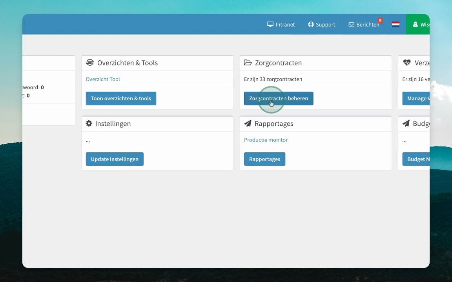Screen dimensions: 452x282
Task: Click the heartbeat icon in the cut-off card
Action: [x=407, y=62]
